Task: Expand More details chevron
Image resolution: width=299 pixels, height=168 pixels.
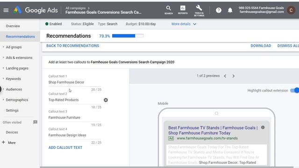Action: [194, 24]
